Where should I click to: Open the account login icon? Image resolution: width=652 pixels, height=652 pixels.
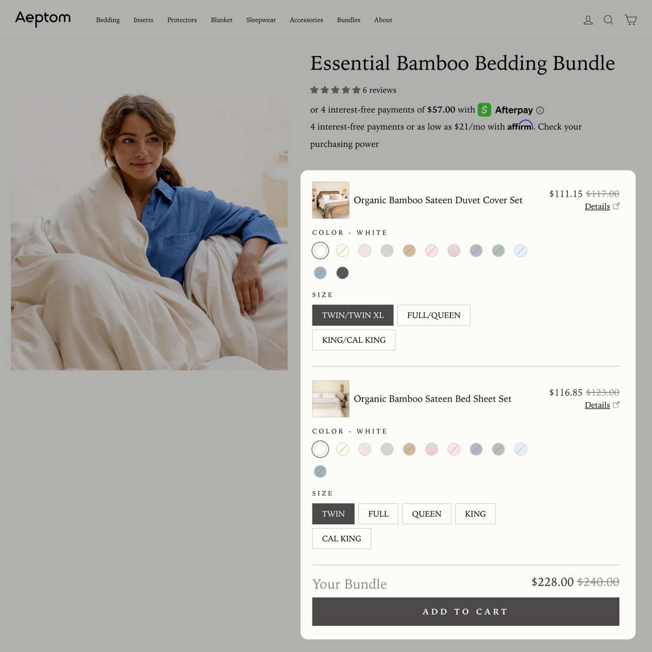[x=588, y=20]
